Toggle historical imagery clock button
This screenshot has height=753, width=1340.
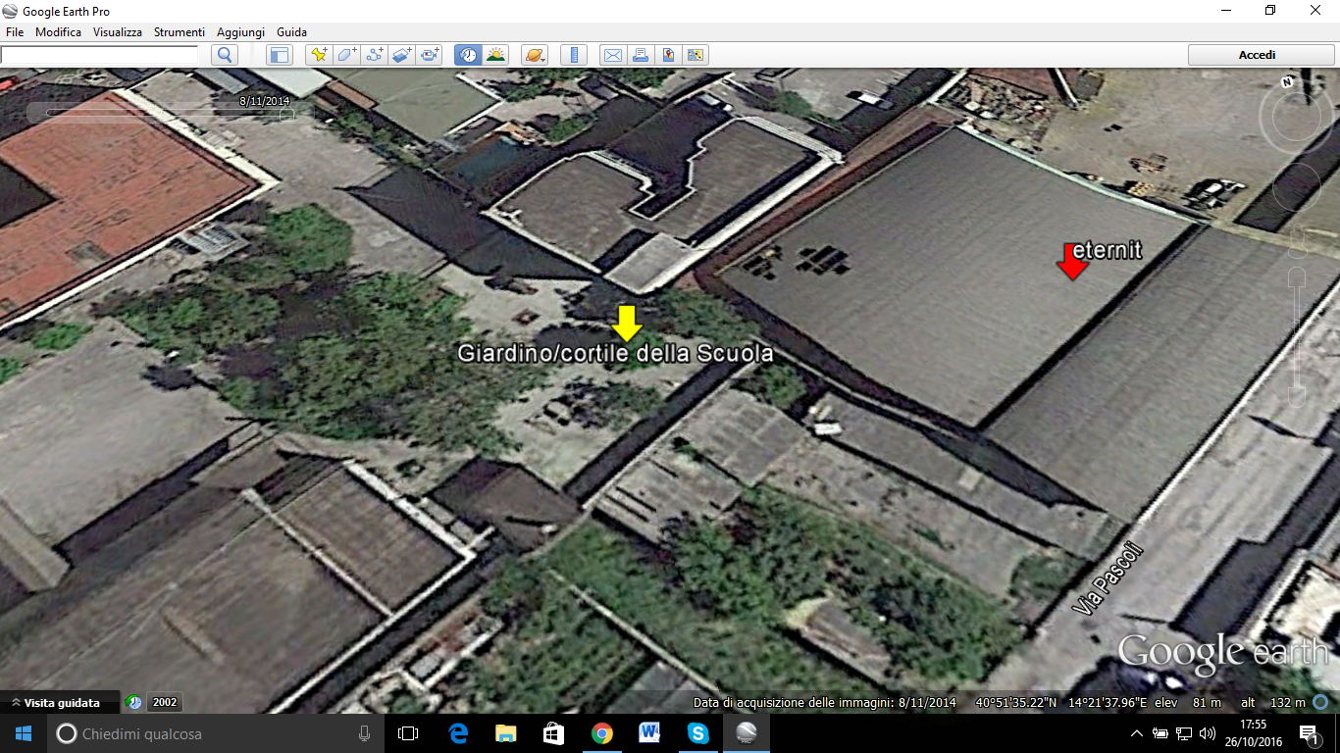click(x=468, y=55)
